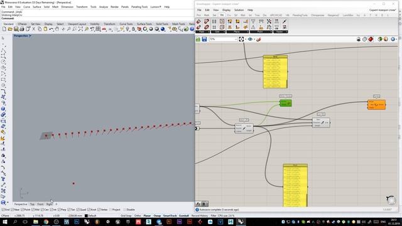This screenshot has height=226, width=402.
Task: Open the Grasshopper eye preview settings dropdown
Action: pyautogui.click(x=254, y=39)
